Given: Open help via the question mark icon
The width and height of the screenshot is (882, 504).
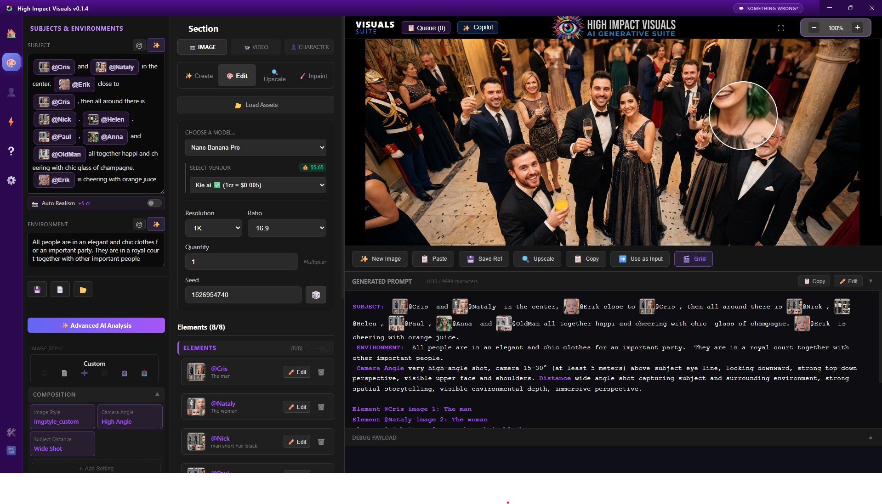Looking at the screenshot, I should pyautogui.click(x=11, y=151).
